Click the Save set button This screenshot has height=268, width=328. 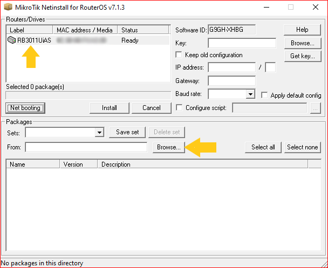(x=127, y=132)
